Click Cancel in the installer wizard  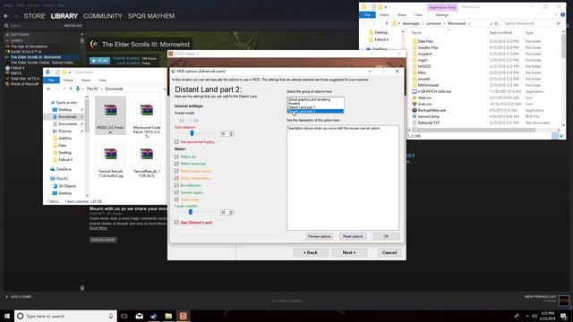[x=389, y=252]
